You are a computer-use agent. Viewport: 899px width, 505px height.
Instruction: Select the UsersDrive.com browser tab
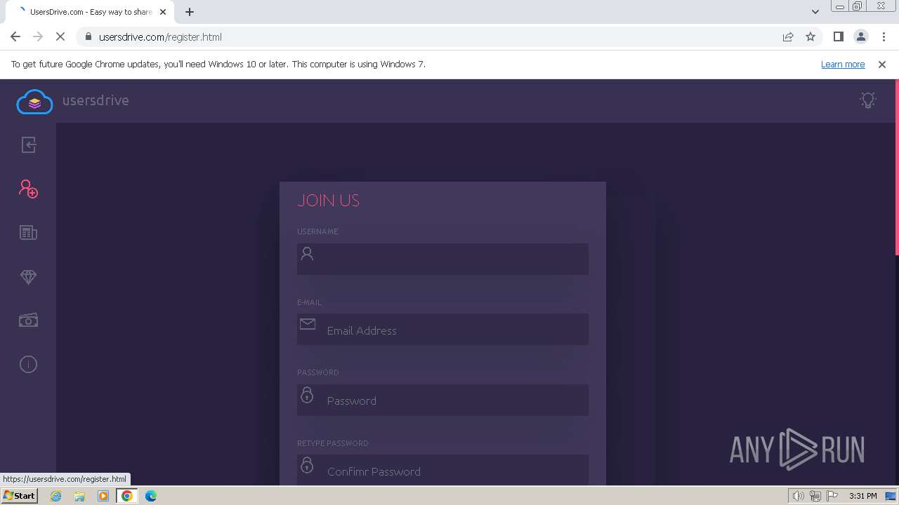[90, 12]
